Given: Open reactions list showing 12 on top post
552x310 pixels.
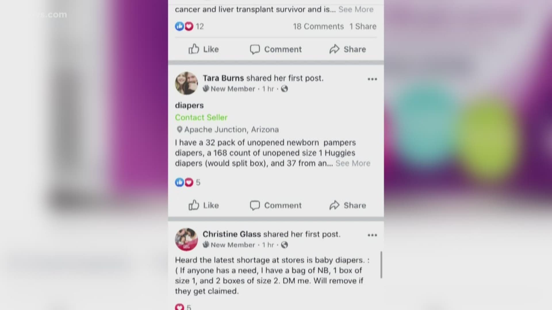Looking at the screenshot, I should [189, 26].
